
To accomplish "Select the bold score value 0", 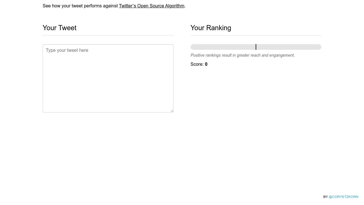I will pyautogui.click(x=206, y=64).
